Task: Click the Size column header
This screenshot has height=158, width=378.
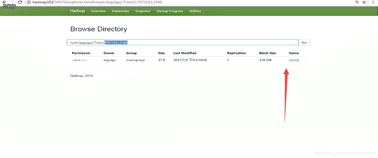Action: 161,53
